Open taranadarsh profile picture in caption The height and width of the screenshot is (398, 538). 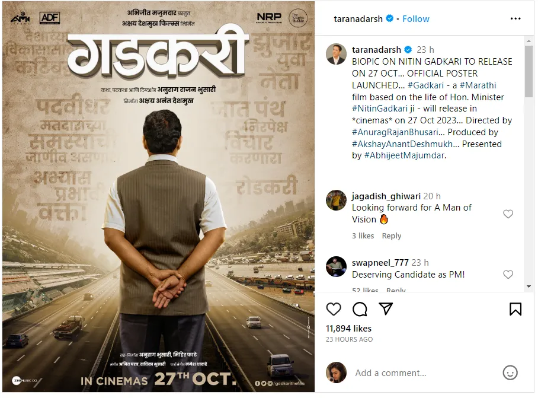point(336,54)
